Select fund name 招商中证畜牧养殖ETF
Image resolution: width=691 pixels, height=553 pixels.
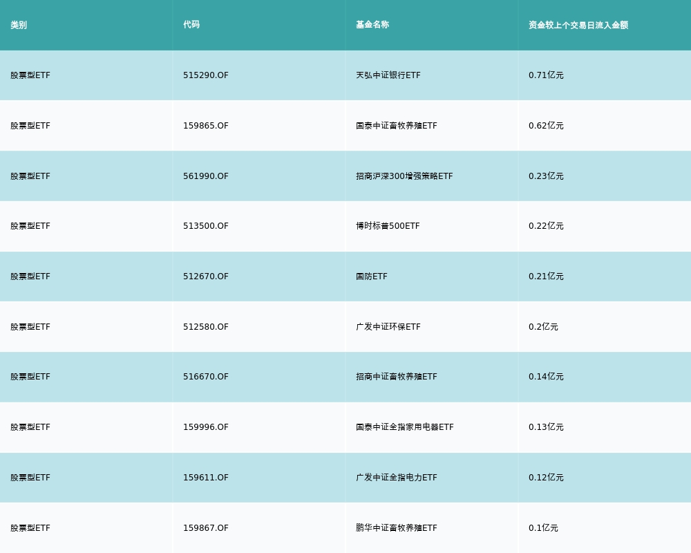click(397, 377)
